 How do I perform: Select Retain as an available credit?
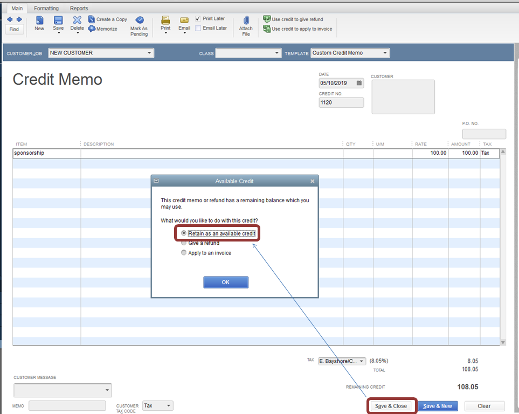point(184,233)
